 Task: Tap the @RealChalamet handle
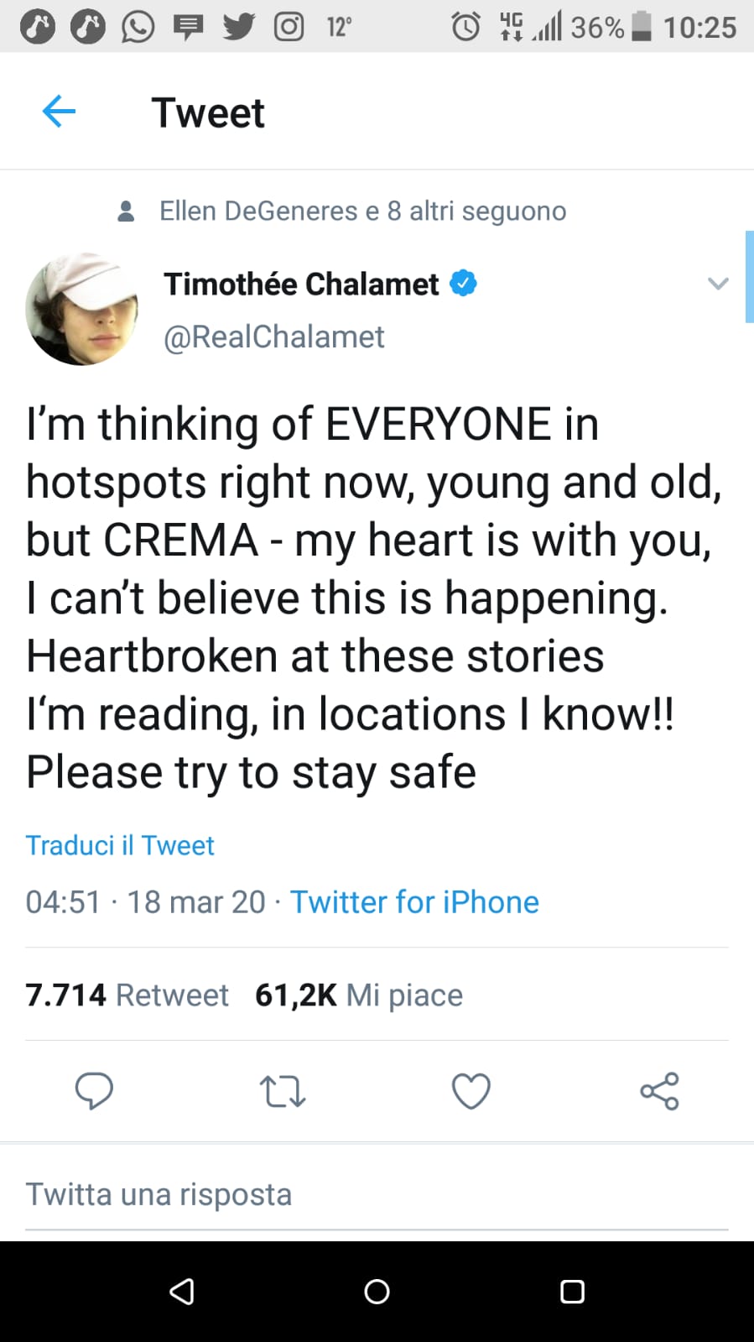pos(273,337)
